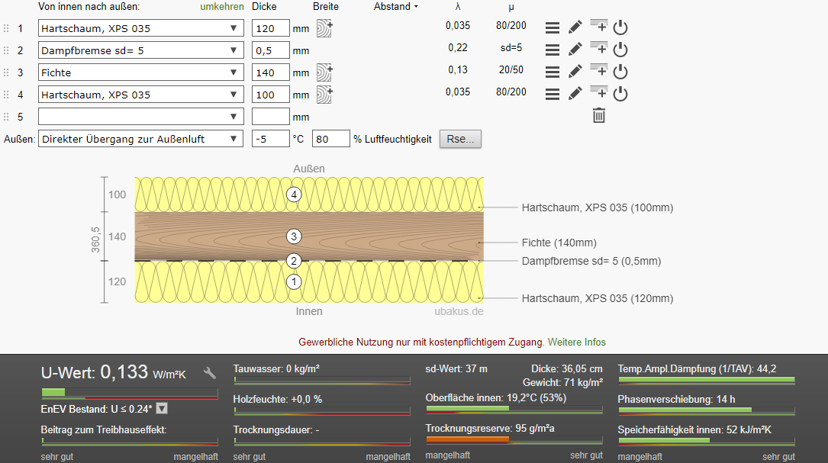Open the list menu for Fichte layer
This screenshot has width=828, height=463.
point(553,72)
